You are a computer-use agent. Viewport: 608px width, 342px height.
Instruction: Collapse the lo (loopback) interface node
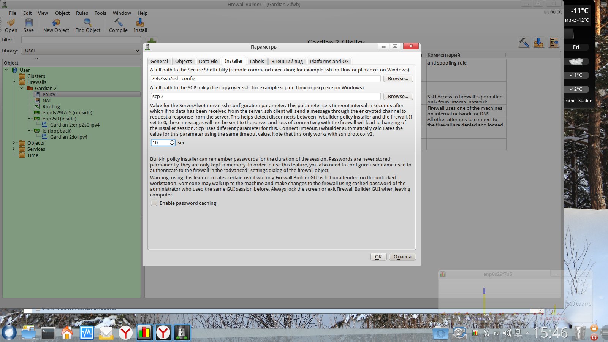[x=29, y=131]
